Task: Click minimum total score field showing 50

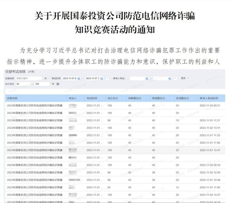Action: click(x=23, y=84)
